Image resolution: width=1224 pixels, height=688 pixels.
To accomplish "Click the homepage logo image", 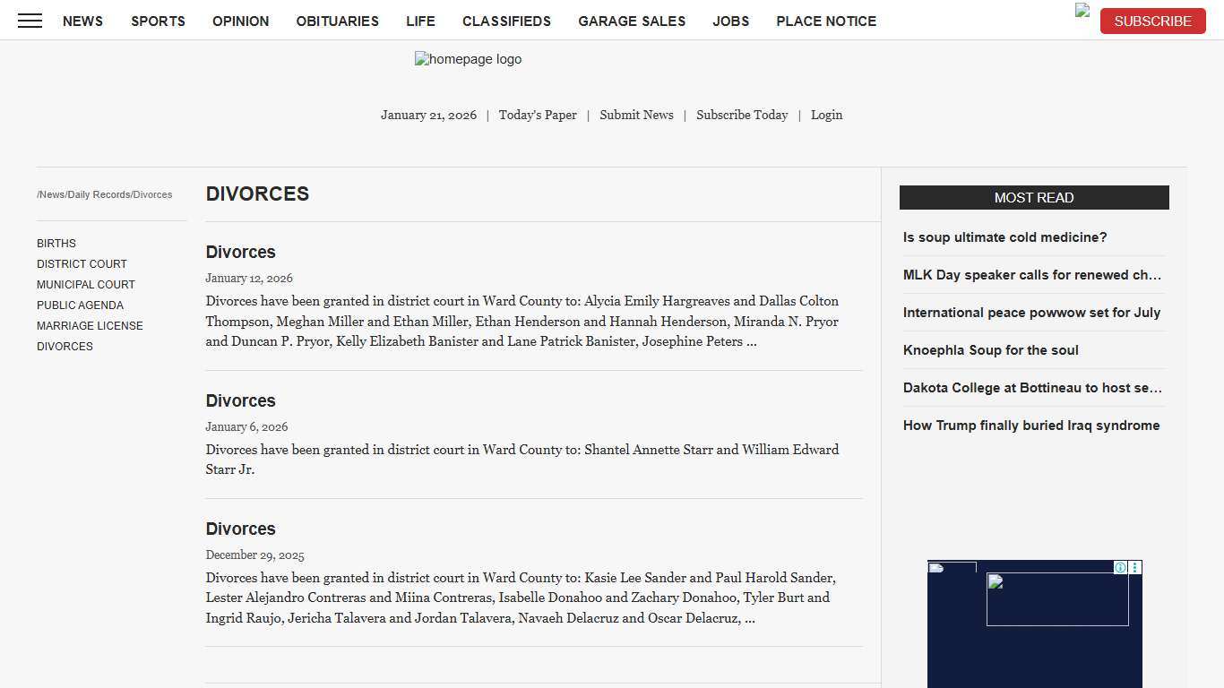I will (x=468, y=59).
